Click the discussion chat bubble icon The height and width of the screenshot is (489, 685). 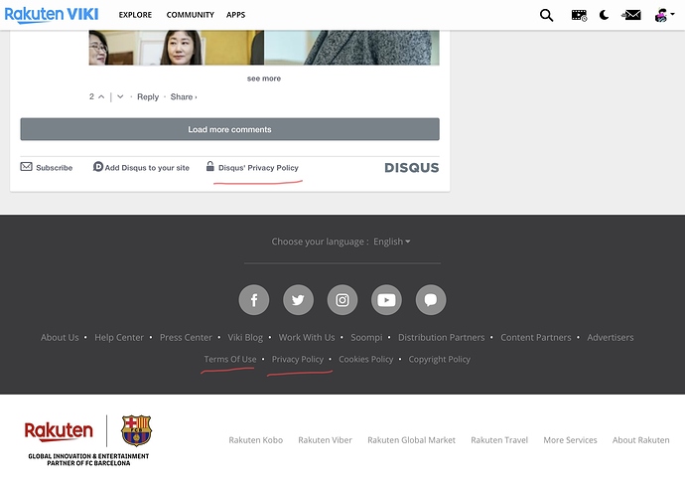point(431,299)
